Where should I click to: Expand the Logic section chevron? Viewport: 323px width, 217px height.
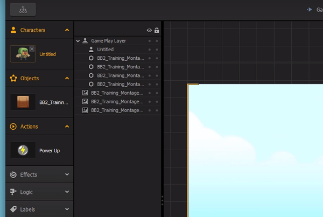point(67,192)
